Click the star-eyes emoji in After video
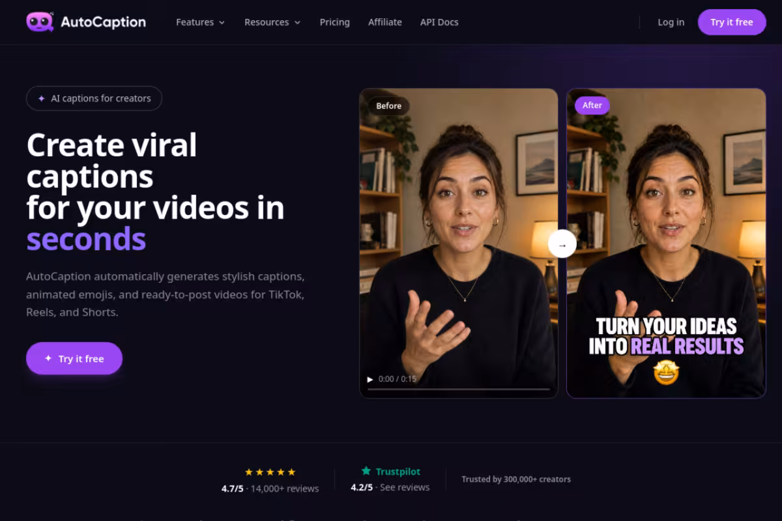 click(666, 373)
